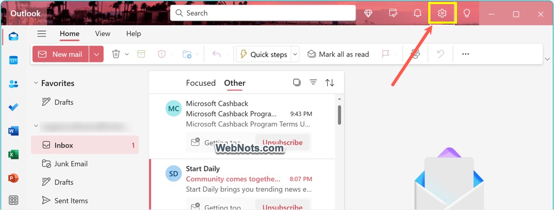Expand the Flag dropdown arrow
554x210 pixels.
pyautogui.click(x=396, y=54)
